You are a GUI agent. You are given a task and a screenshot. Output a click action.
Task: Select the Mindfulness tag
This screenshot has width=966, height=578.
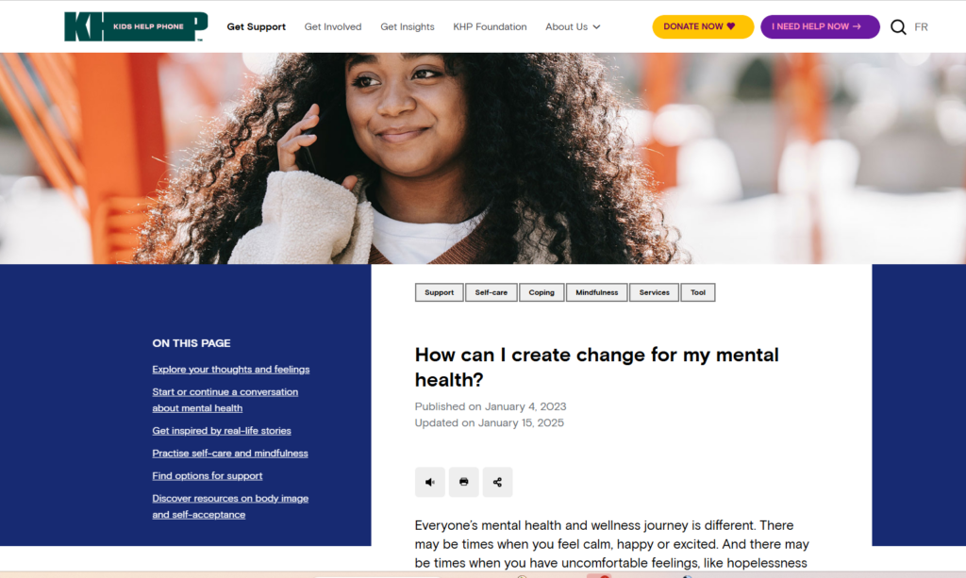[596, 292]
